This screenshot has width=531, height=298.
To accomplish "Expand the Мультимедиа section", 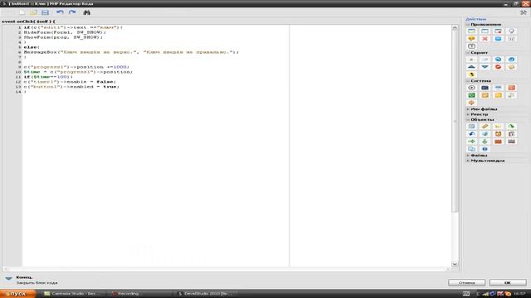I will coord(468,161).
